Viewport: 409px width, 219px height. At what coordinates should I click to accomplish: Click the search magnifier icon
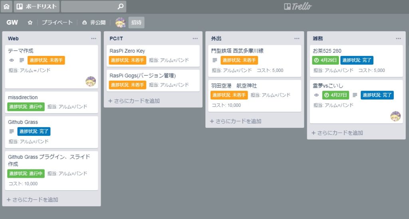(x=120, y=6)
